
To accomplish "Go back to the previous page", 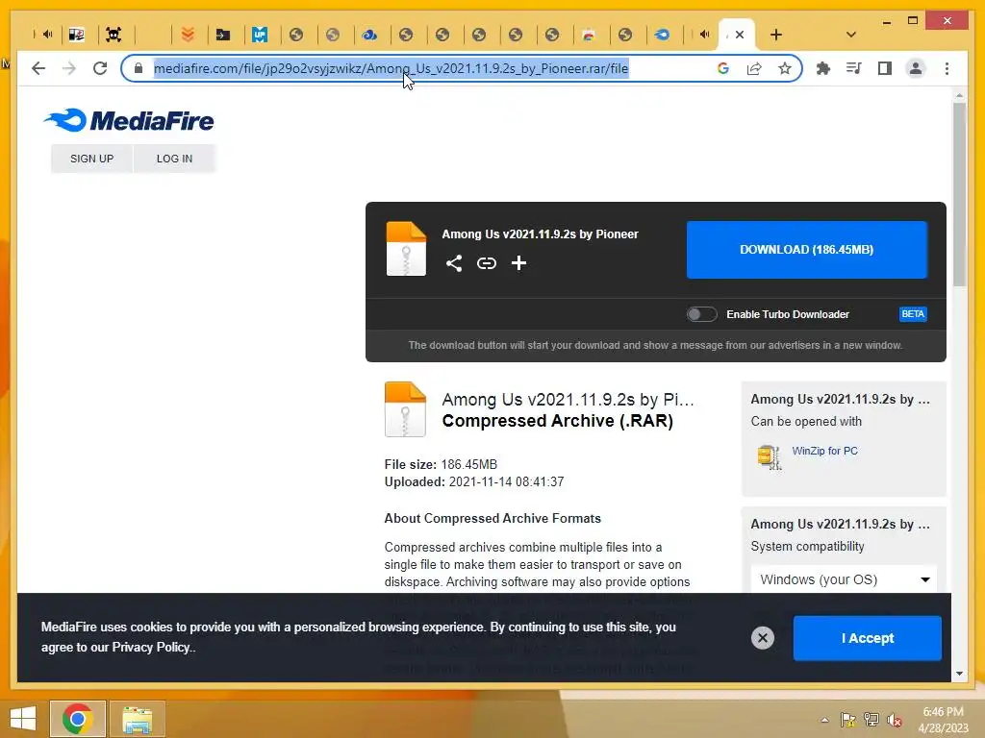I will point(38,68).
